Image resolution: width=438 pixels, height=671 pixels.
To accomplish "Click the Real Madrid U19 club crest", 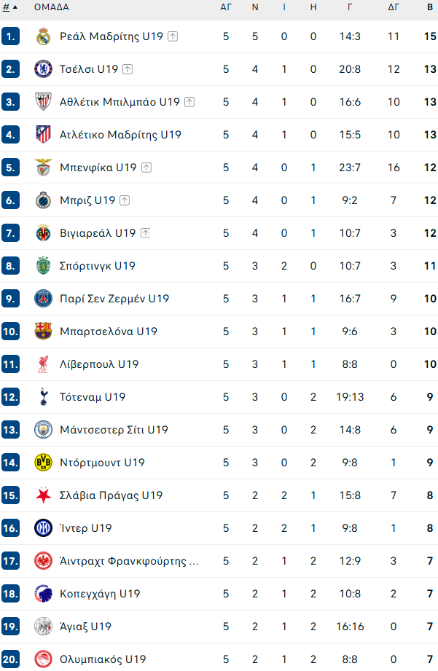I will click(x=43, y=36).
